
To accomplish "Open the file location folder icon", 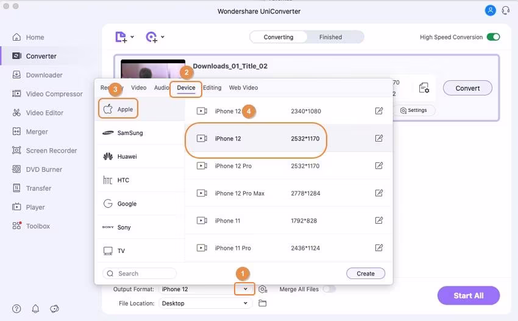I will tap(262, 303).
